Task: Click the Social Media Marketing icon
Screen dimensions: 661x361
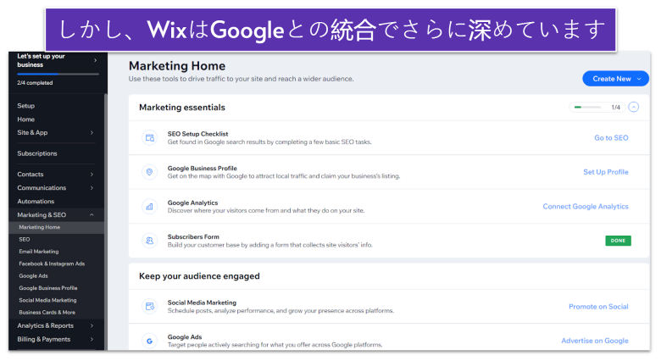Action: click(150, 307)
